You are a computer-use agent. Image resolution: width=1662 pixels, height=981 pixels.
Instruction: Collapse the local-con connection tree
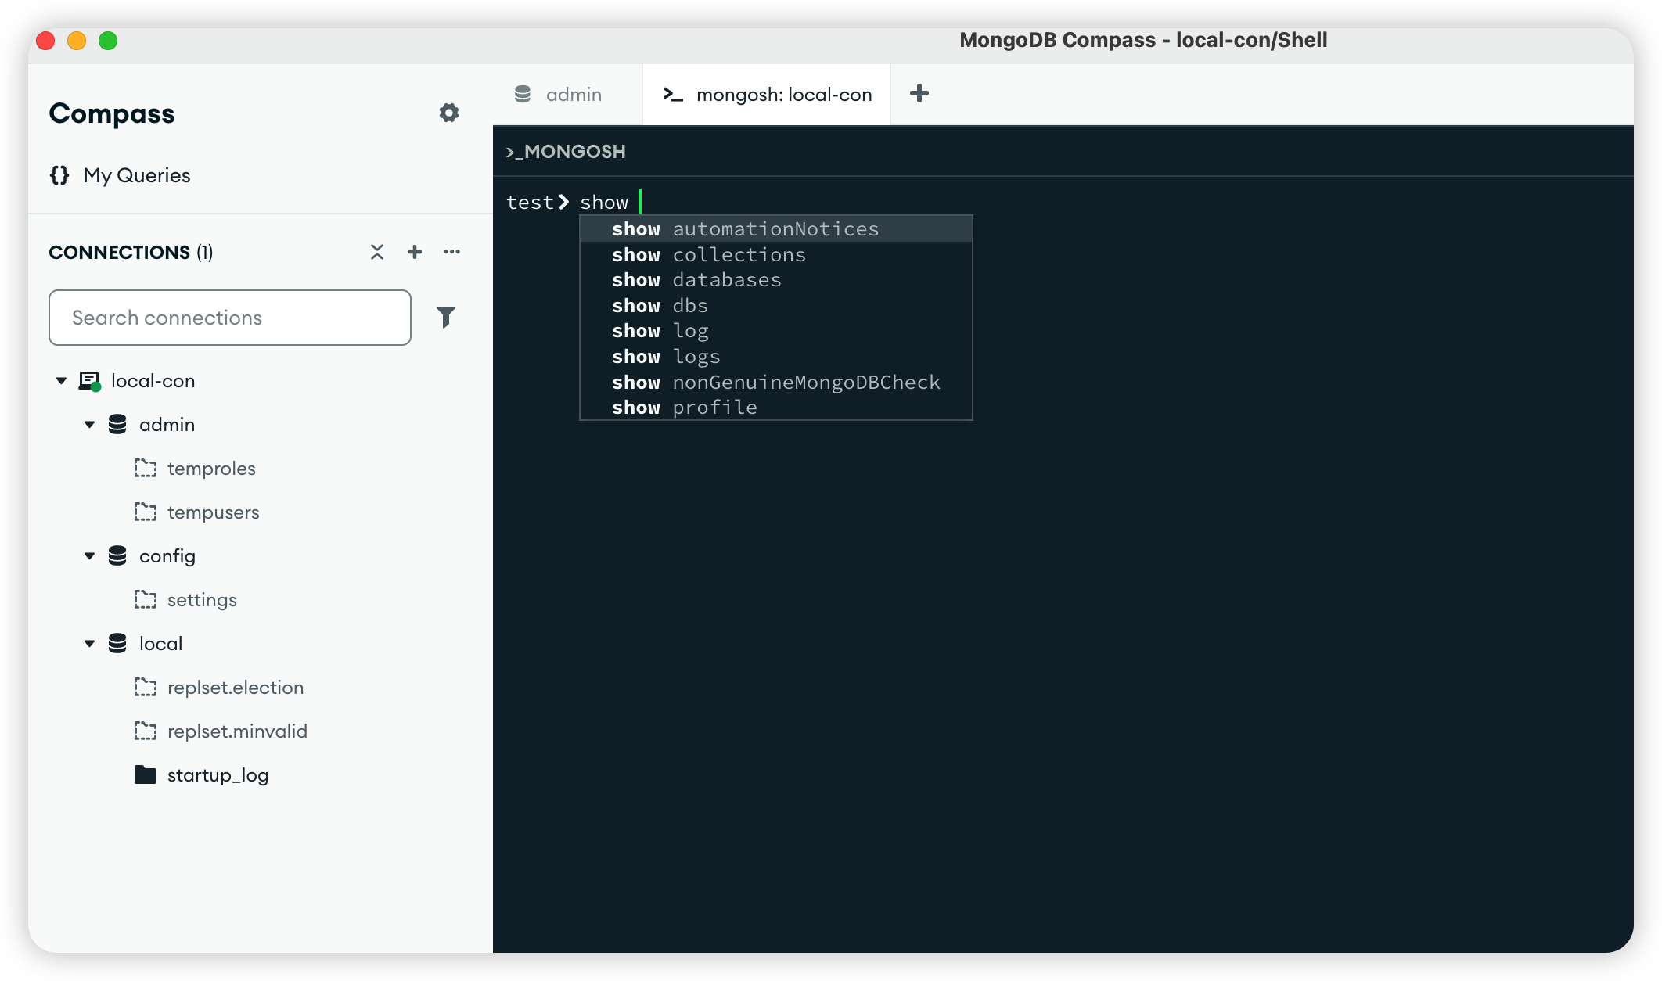(x=62, y=381)
